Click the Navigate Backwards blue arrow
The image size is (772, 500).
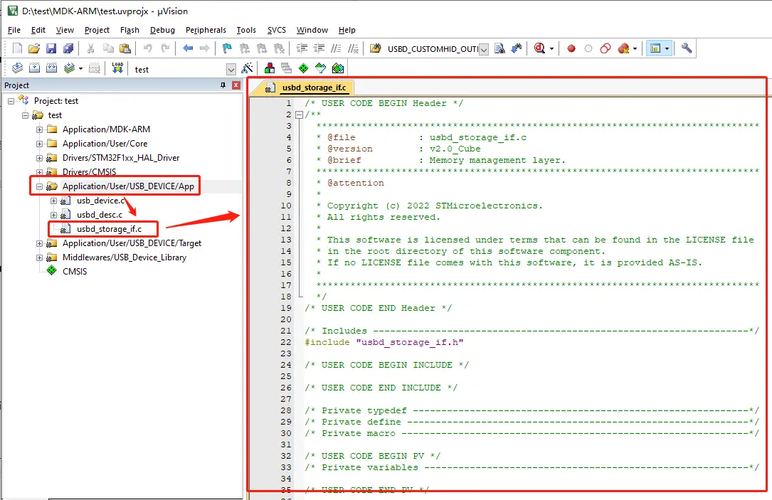click(x=188, y=48)
